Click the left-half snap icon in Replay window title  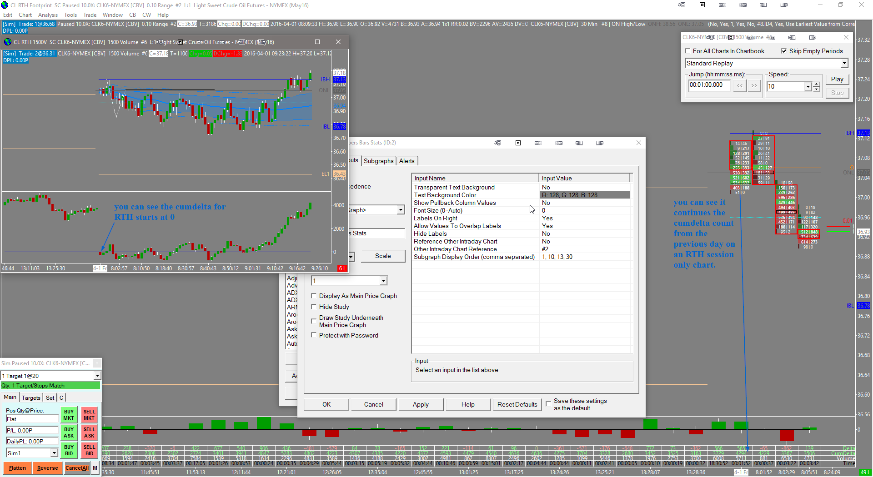[792, 37]
